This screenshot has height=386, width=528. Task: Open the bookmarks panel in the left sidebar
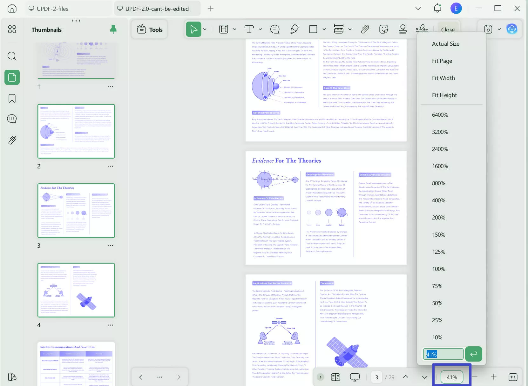click(12, 98)
